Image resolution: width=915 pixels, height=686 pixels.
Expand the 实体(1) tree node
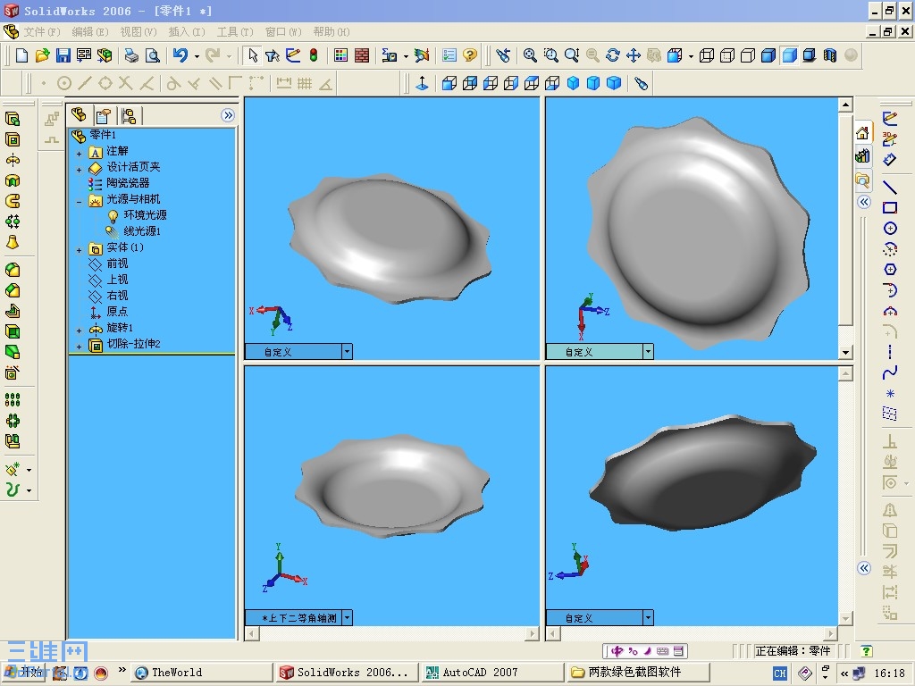(80, 250)
